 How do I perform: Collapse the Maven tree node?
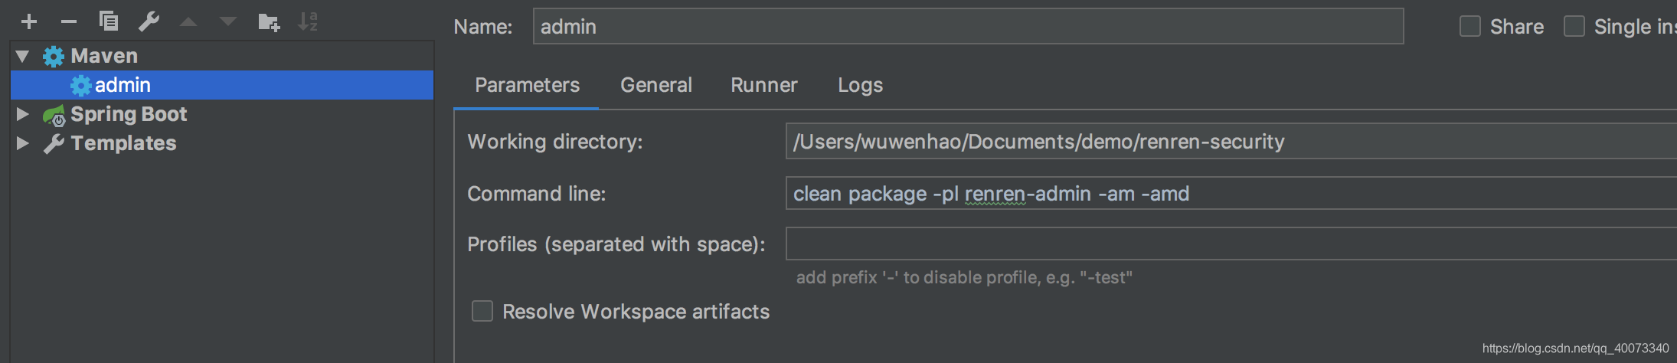pos(22,56)
